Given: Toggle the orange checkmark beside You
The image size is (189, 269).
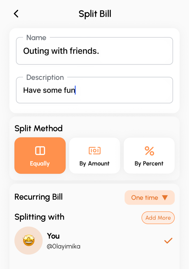Looking at the screenshot, I should 168,240.
